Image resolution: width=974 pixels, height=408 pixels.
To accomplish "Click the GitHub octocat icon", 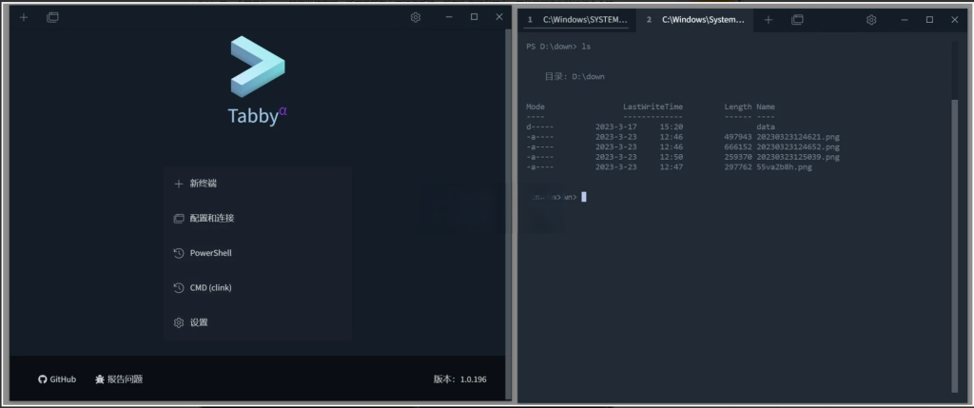I will pyautogui.click(x=42, y=379).
